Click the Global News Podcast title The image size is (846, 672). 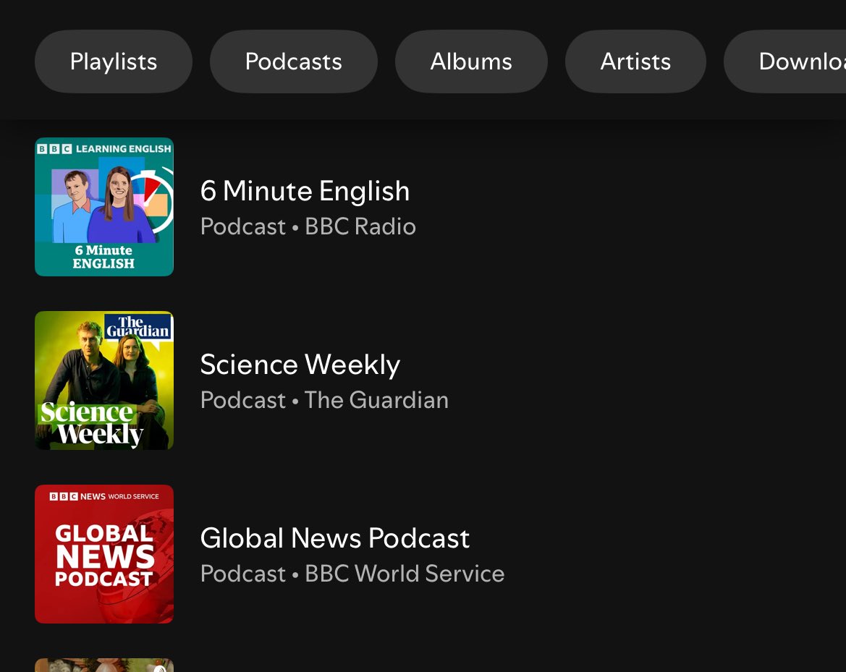pos(334,538)
